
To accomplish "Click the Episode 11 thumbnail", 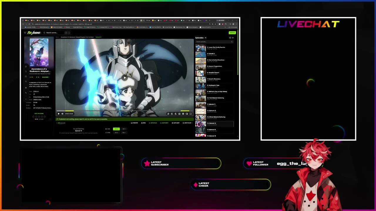I will click(x=201, y=105).
